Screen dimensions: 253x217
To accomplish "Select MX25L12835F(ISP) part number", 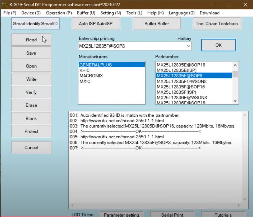I will click(x=194, y=92).
